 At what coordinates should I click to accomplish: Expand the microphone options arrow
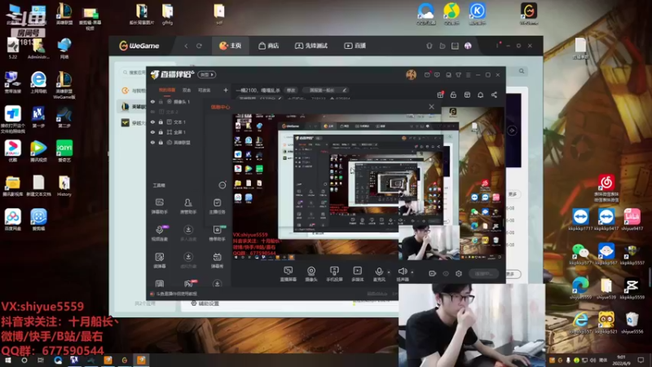[389, 272]
